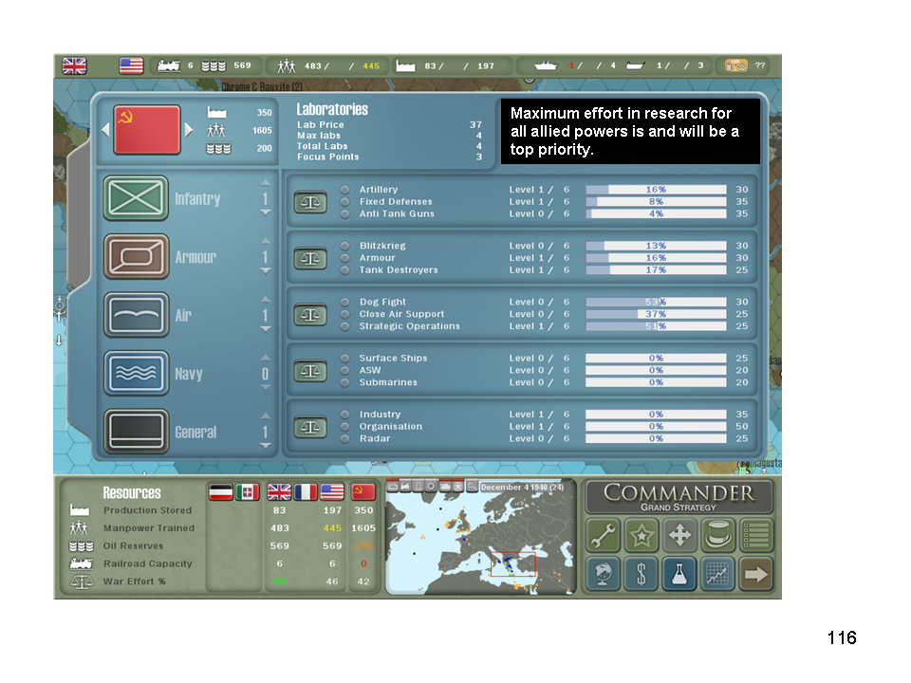Click the Artillery research progress bar
911x683 pixels.
pos(656,190)
